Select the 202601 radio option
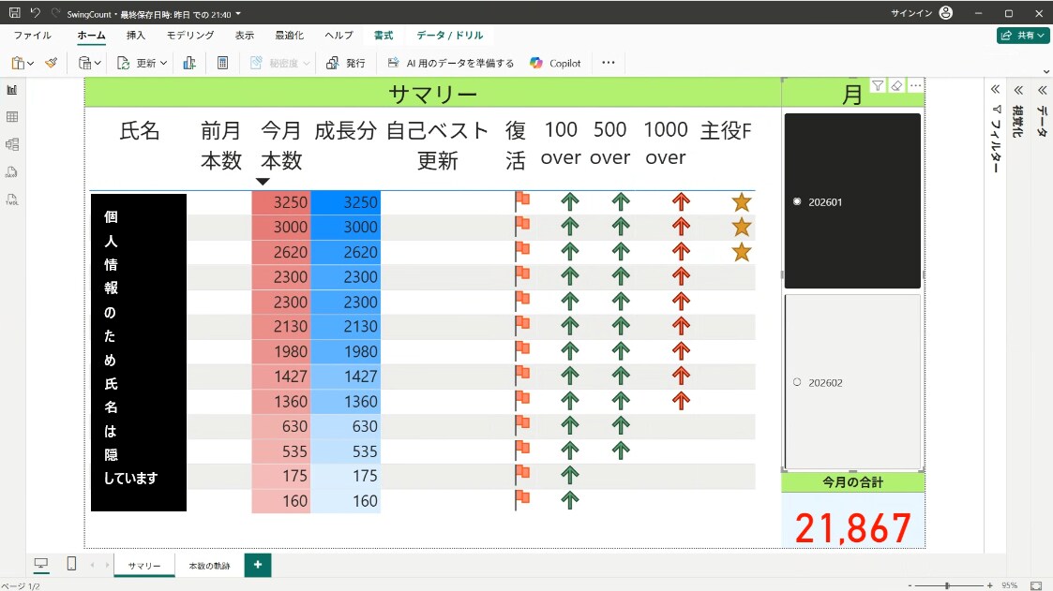1053x591 pixels. [797, 201]
